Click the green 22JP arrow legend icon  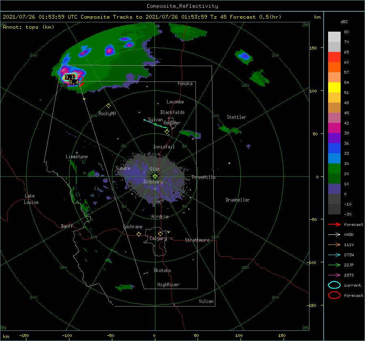click(x=334, y=265)
